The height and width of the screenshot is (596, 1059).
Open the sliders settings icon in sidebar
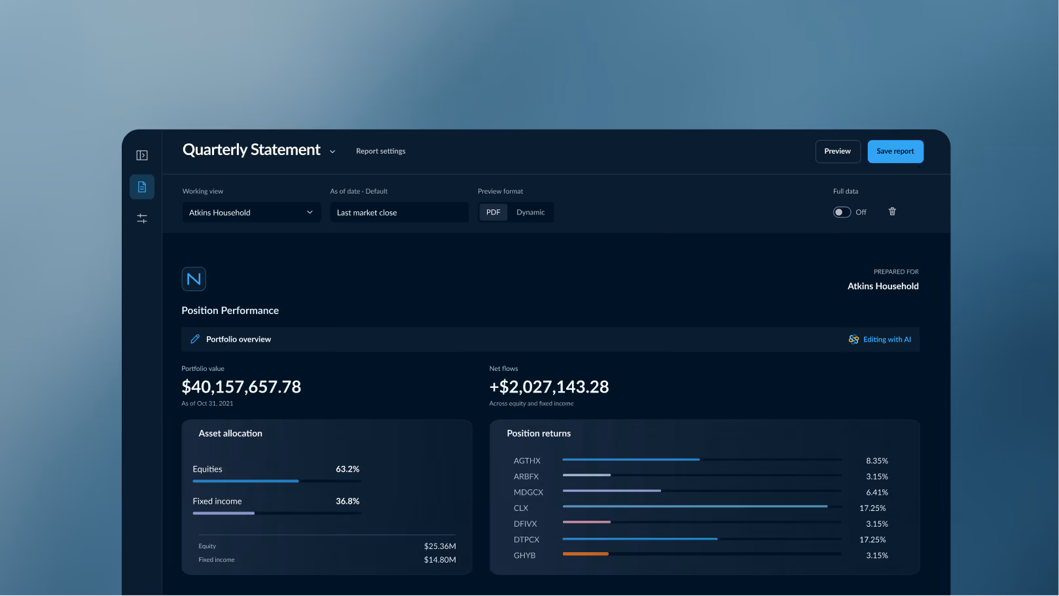tap(142, 219)
